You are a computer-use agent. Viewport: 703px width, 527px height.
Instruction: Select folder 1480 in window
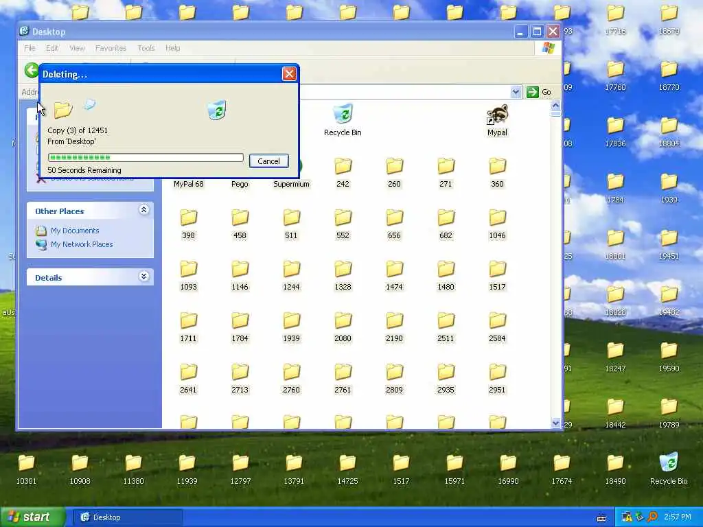click(x=446, y=276)
